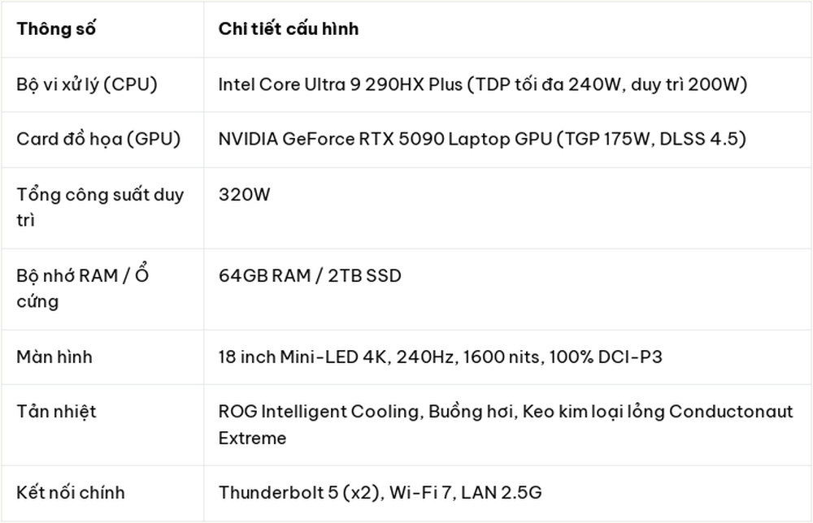Click the 'Bộ nhớ RAM / Ổ cứng' label

click(82, 288)
